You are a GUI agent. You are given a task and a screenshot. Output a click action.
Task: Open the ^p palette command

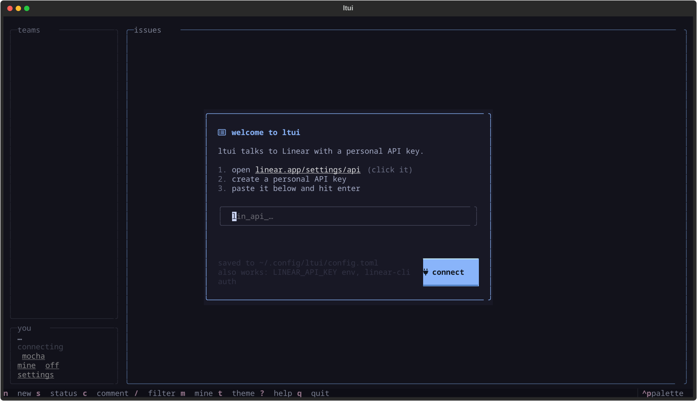pos(663,393)
